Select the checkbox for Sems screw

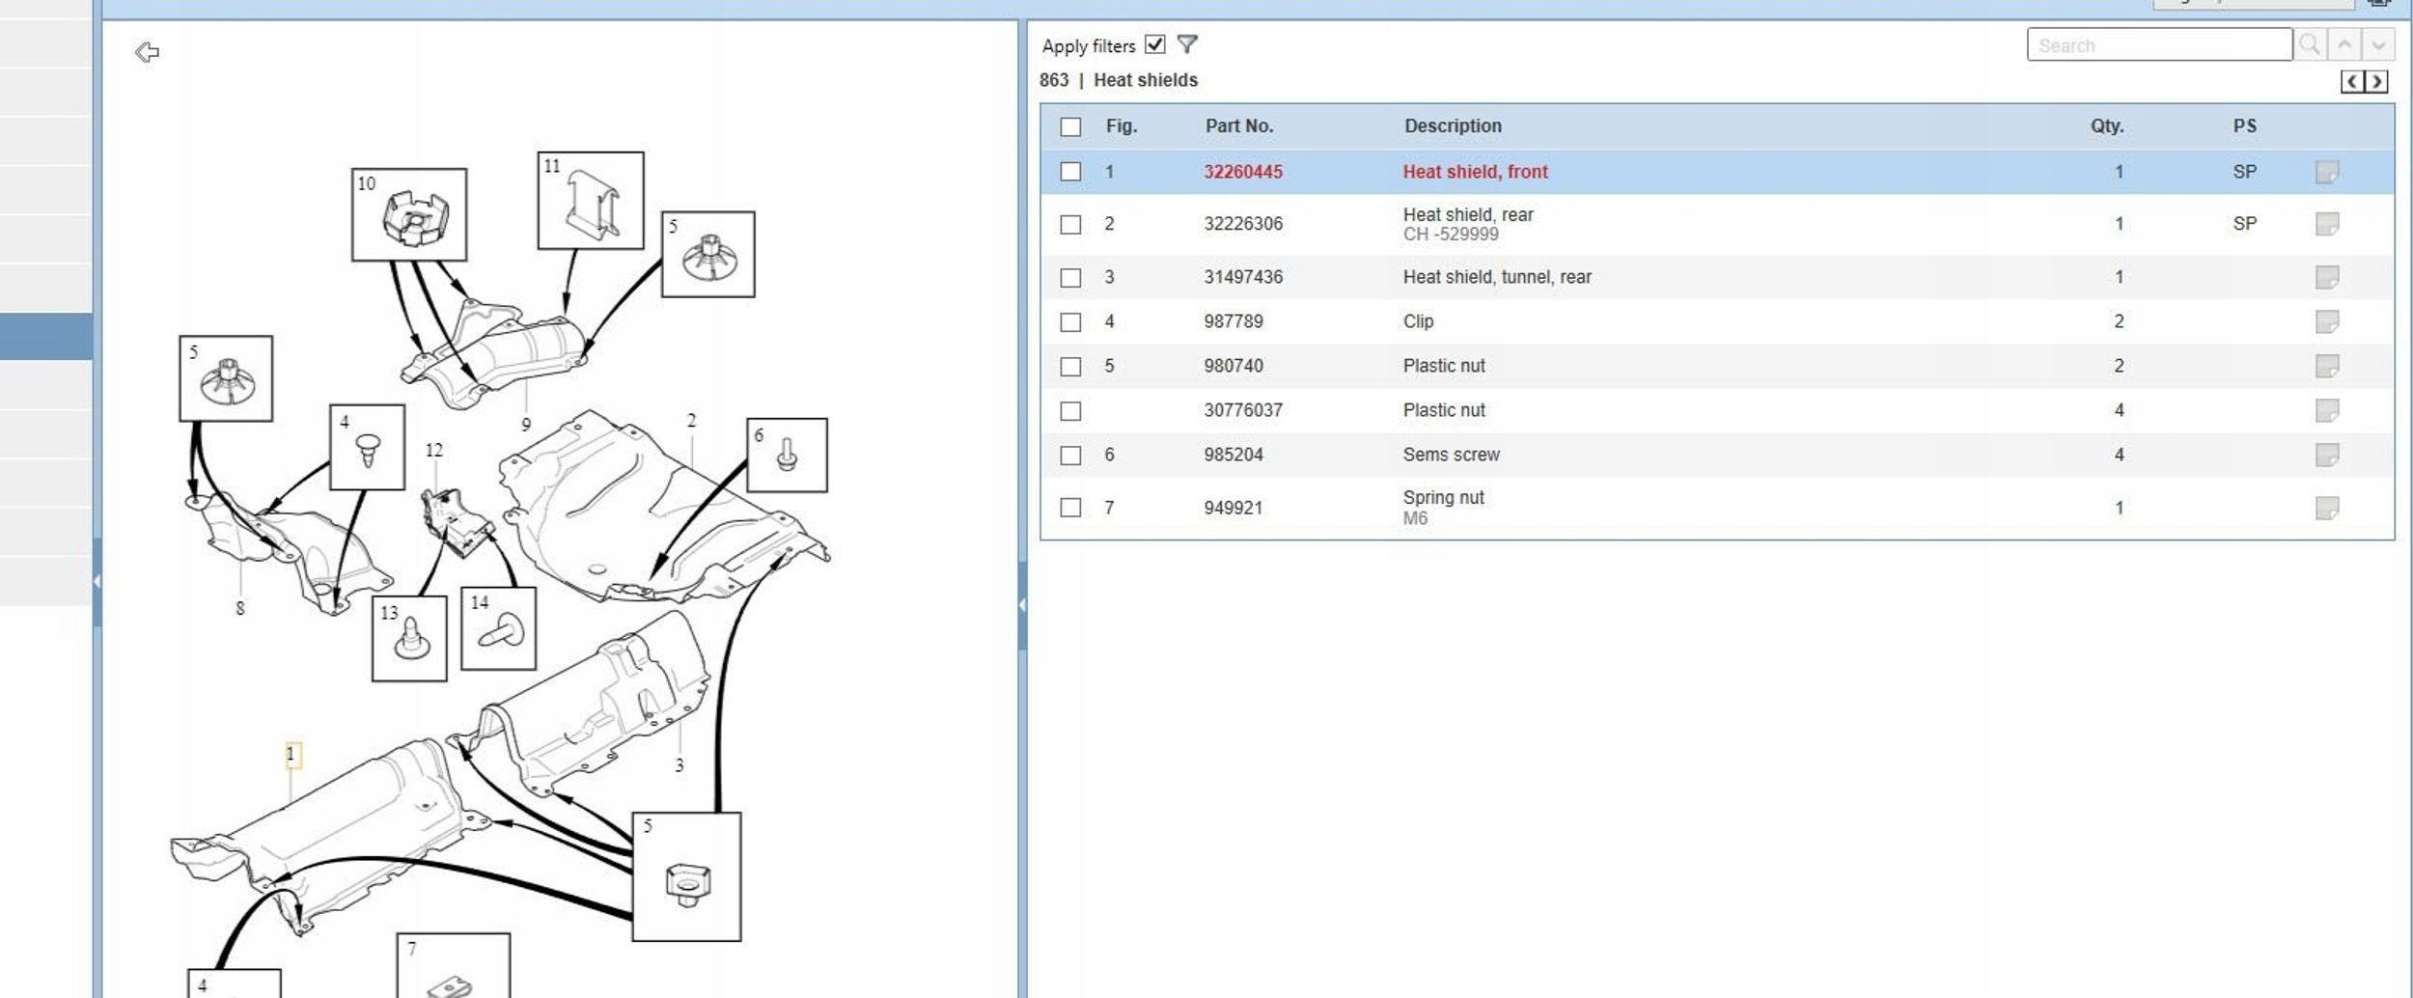(1070, 455)
